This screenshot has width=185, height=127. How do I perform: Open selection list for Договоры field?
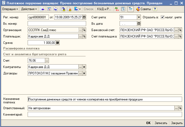[x=80, y=73]
